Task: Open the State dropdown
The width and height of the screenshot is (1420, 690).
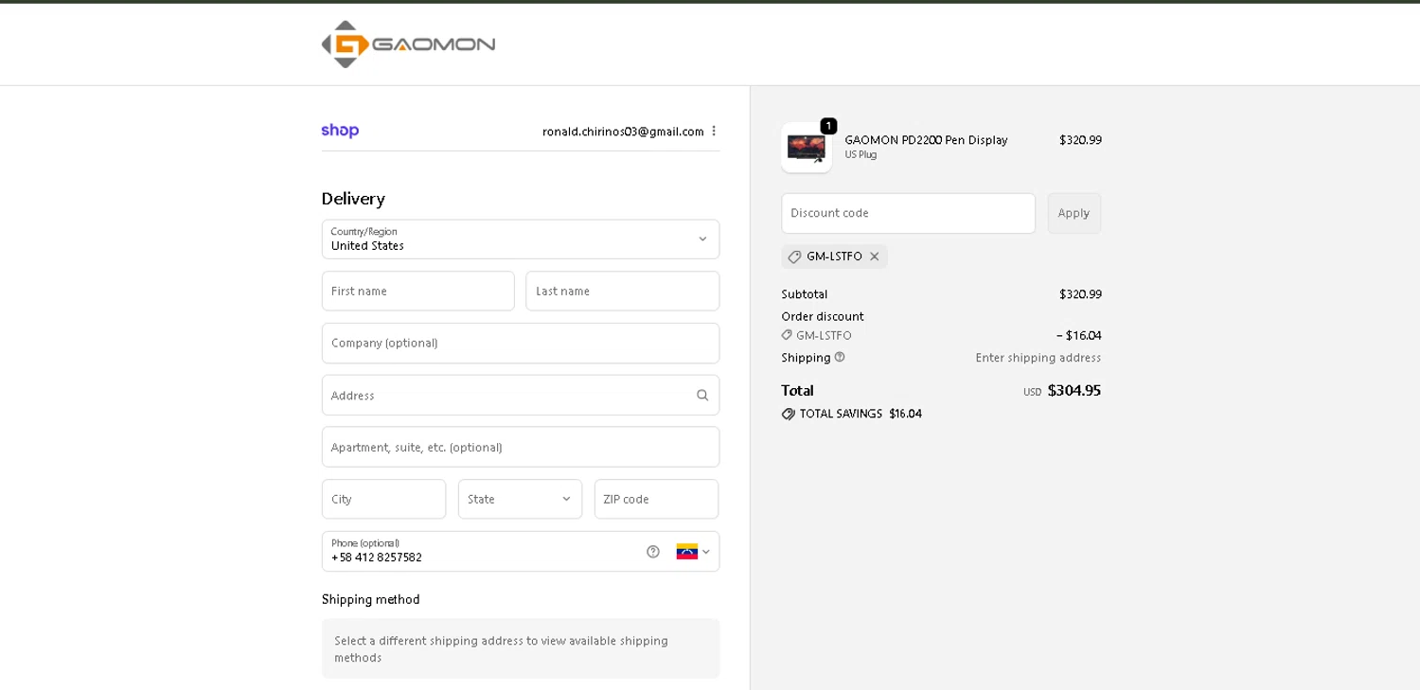Action: [x=520, y=499]
